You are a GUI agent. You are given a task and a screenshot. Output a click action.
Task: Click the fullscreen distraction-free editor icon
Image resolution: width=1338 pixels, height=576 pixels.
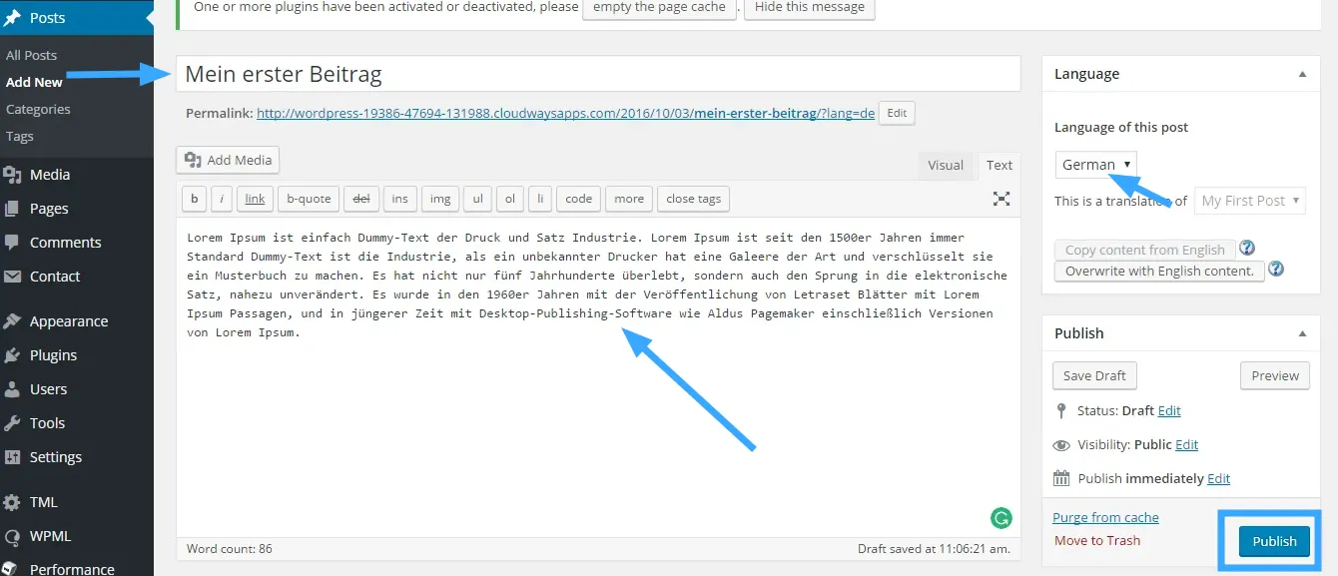[1001, 199]
